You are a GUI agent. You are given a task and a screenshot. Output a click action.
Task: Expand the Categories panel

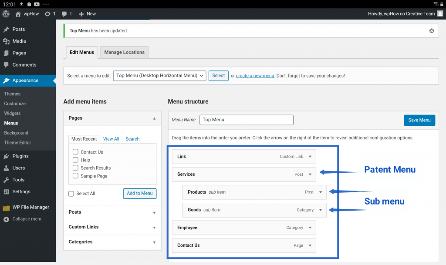point(154,242)
